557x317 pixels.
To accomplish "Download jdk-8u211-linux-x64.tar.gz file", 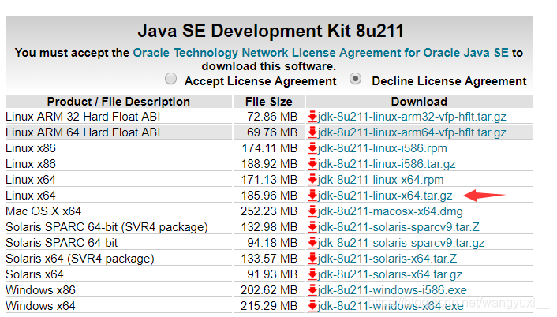I will click(385, 196).
